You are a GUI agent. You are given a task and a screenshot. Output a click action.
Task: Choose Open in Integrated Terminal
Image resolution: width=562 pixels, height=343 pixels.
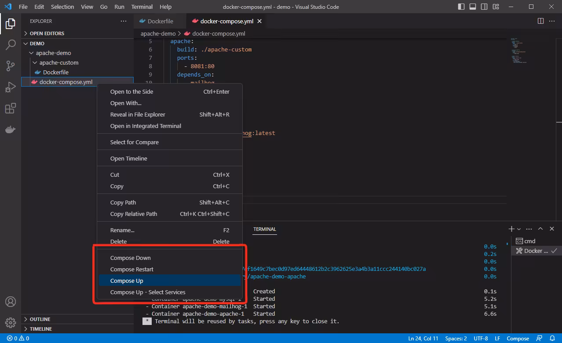point(170,126)
